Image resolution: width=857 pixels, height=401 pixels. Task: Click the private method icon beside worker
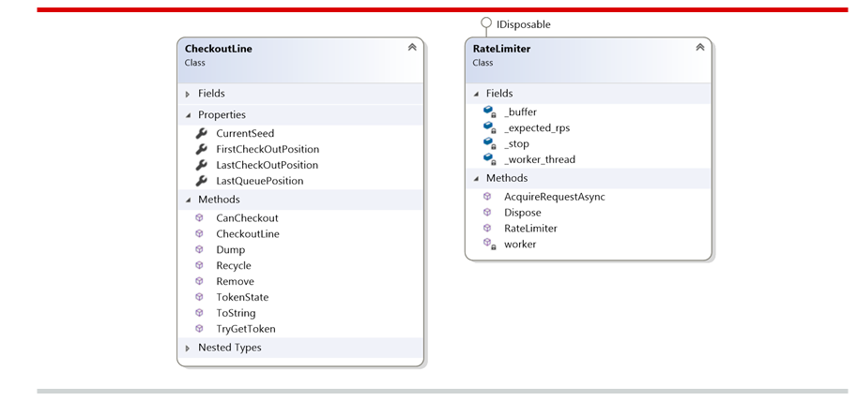[488, 244]
